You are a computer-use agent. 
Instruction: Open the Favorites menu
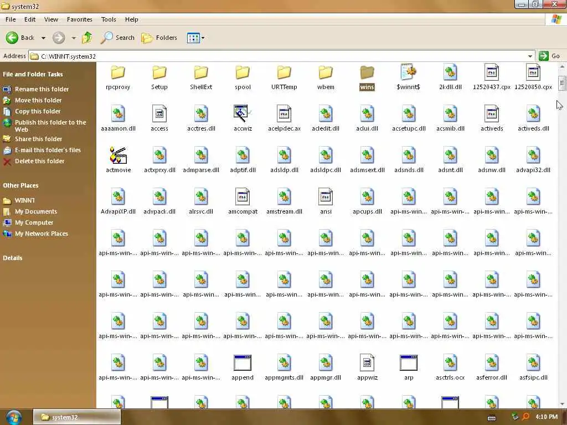tap(80, 19)
